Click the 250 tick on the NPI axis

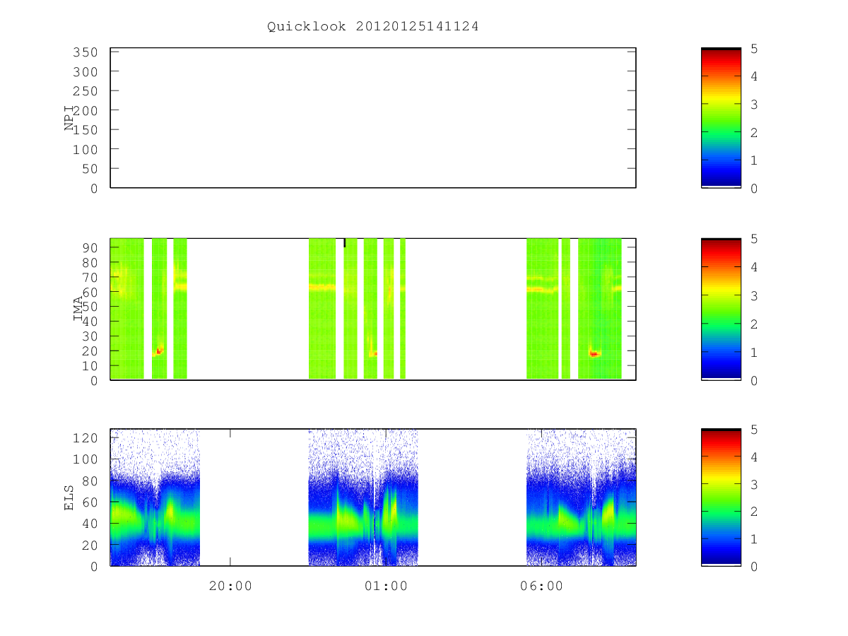coord(86,91)
